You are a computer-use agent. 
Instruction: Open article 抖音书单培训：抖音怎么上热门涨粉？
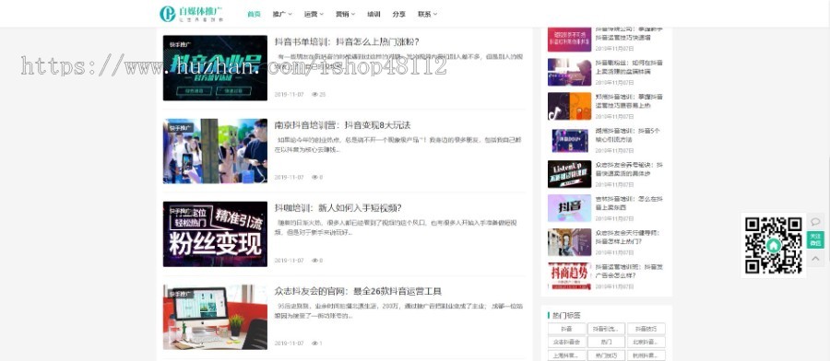tap(347, 41)
